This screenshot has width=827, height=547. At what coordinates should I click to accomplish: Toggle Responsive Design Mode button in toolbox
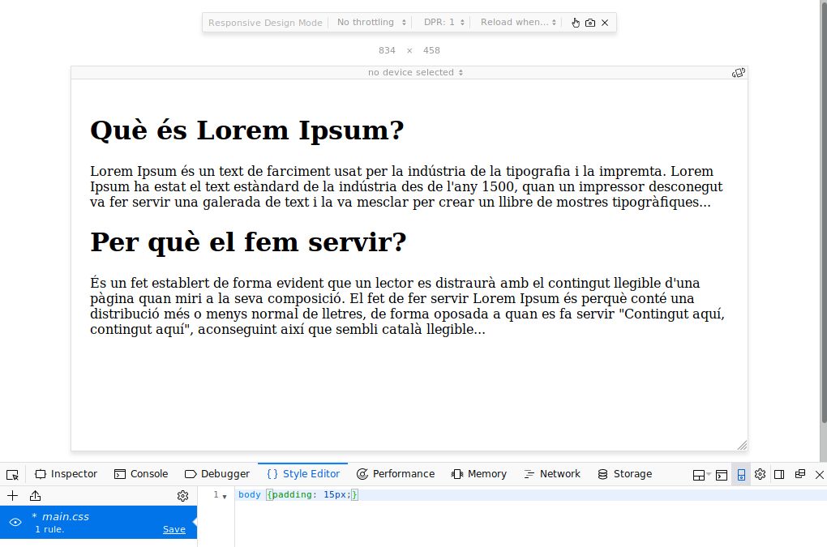pyautogui.click(x=740, y=474)
